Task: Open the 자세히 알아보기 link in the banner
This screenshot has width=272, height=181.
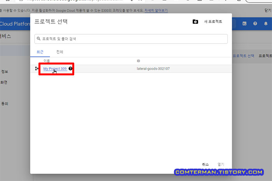Action: pyautogui.click(x=156, y=10)
